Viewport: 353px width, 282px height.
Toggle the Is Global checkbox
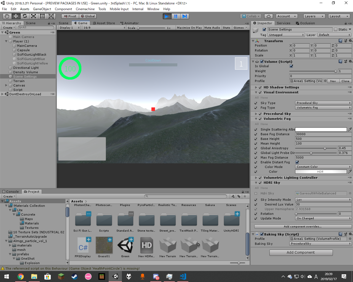point(291,66)
